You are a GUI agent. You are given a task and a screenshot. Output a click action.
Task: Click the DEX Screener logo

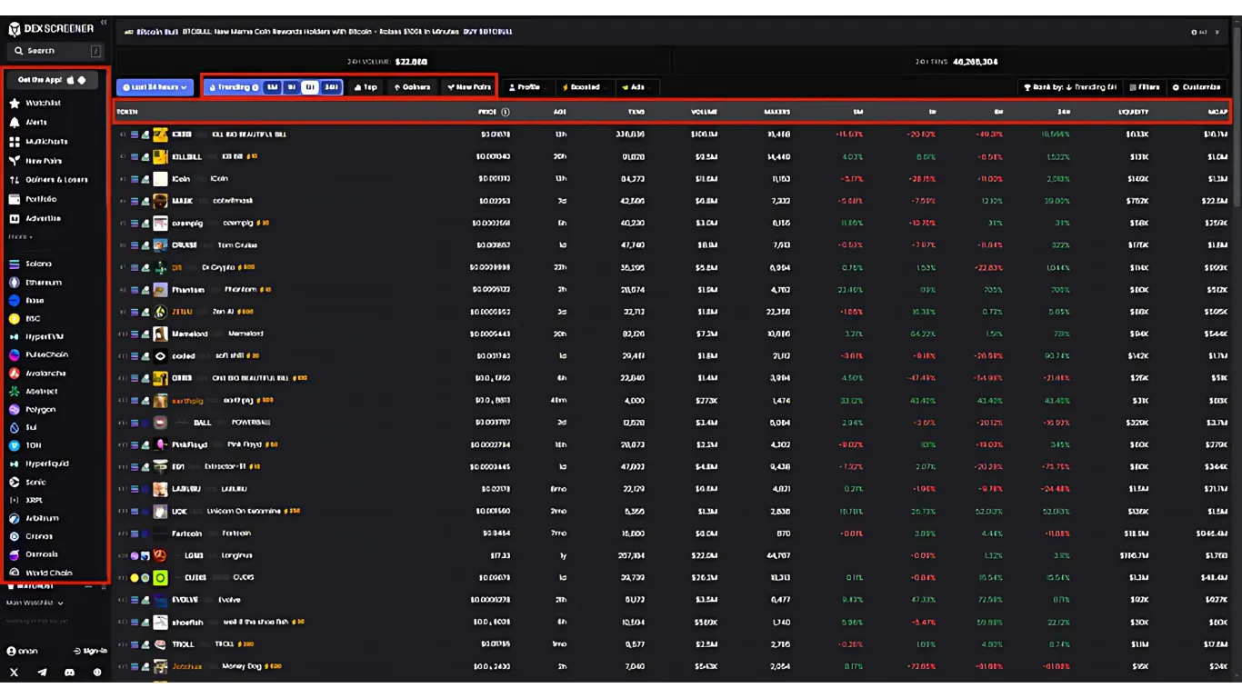pyautogui.click(x=51, y=29)
